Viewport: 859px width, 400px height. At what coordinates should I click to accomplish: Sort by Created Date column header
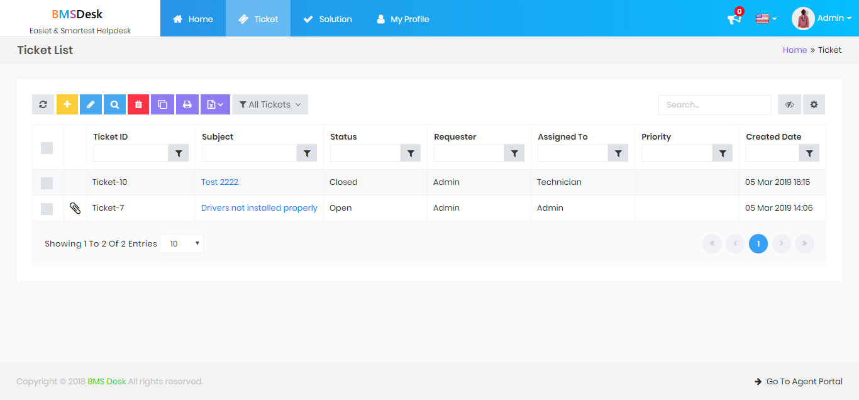[x=773, y=136]
